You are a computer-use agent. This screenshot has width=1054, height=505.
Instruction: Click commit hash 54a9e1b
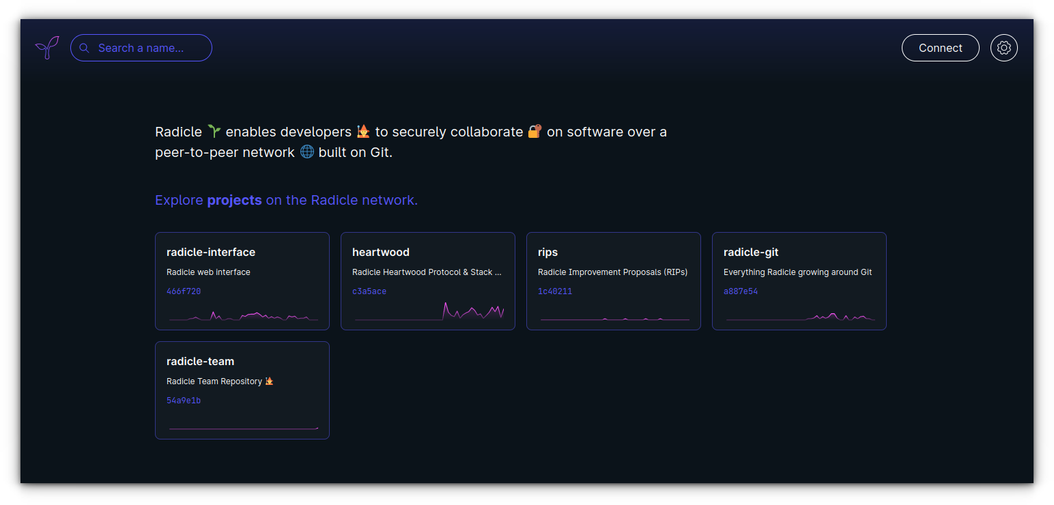tap(184, 401)
